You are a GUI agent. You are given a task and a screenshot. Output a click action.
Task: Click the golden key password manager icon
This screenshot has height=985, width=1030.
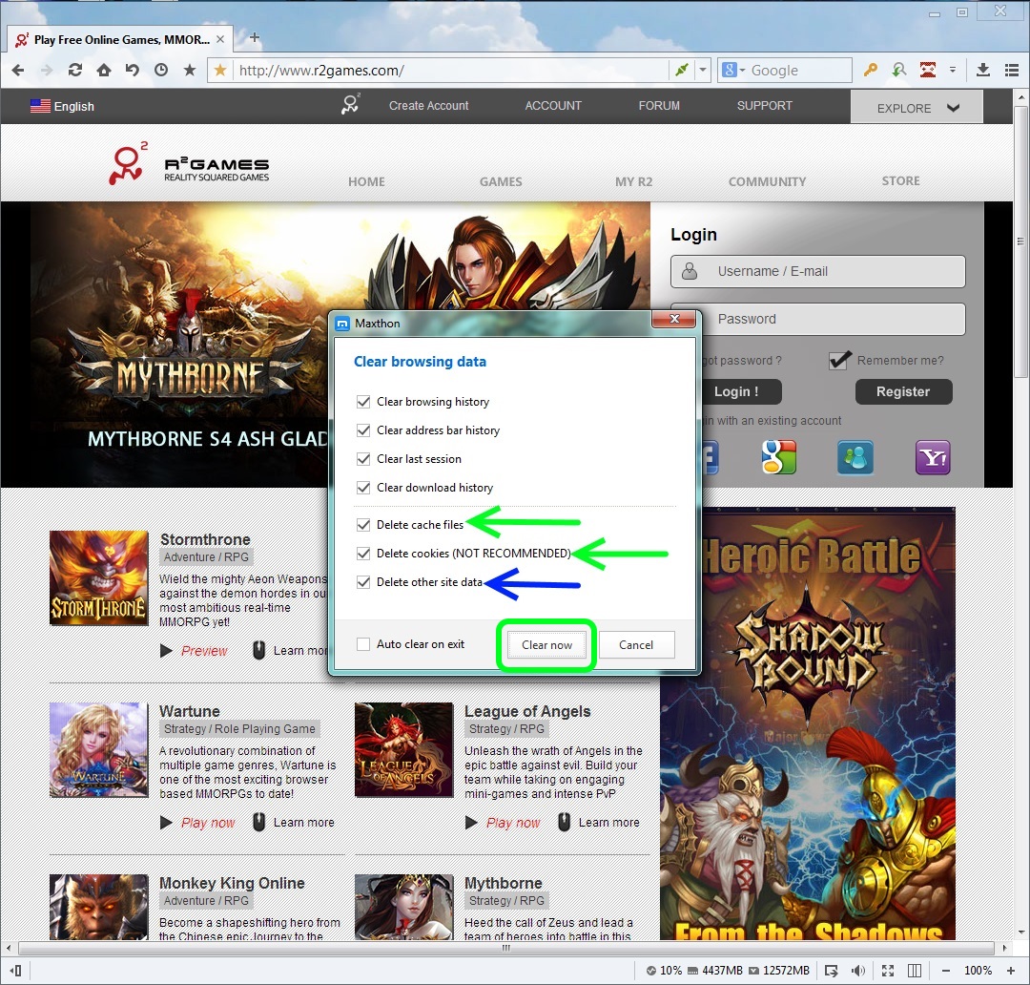870,70
